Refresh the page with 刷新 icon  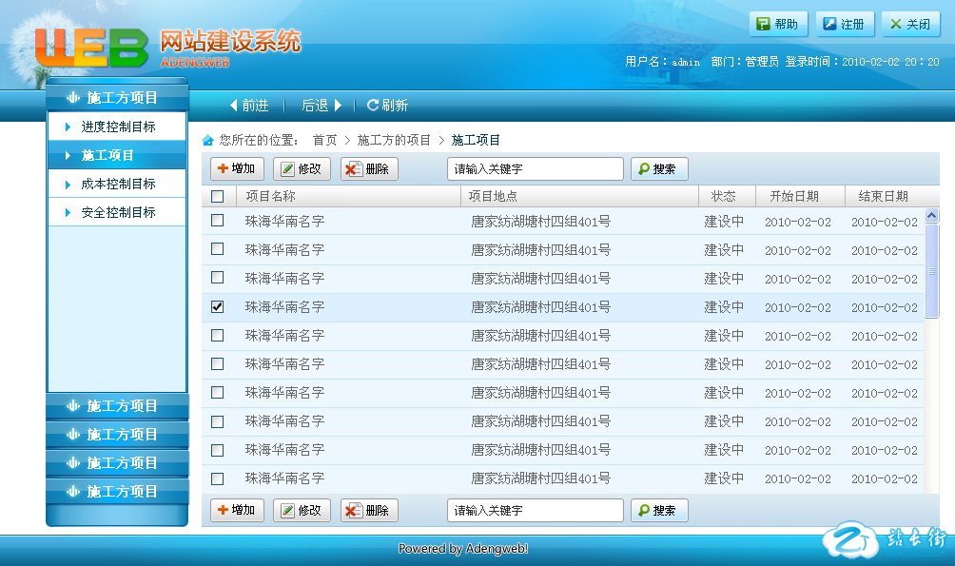(373, 106)
